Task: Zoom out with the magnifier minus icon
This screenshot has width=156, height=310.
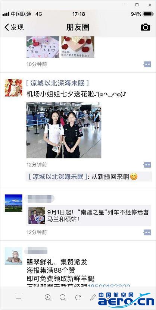Action: click(63, 297)
